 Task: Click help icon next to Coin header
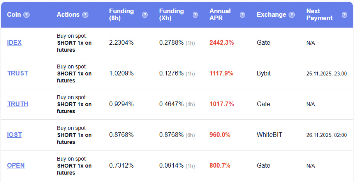(26, 15)
